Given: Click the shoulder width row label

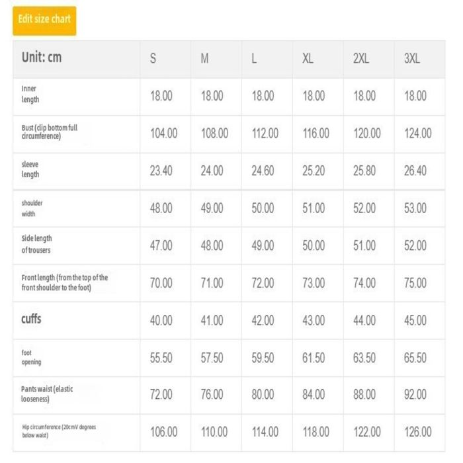Looking at the screenshot, I should point(32,208).
